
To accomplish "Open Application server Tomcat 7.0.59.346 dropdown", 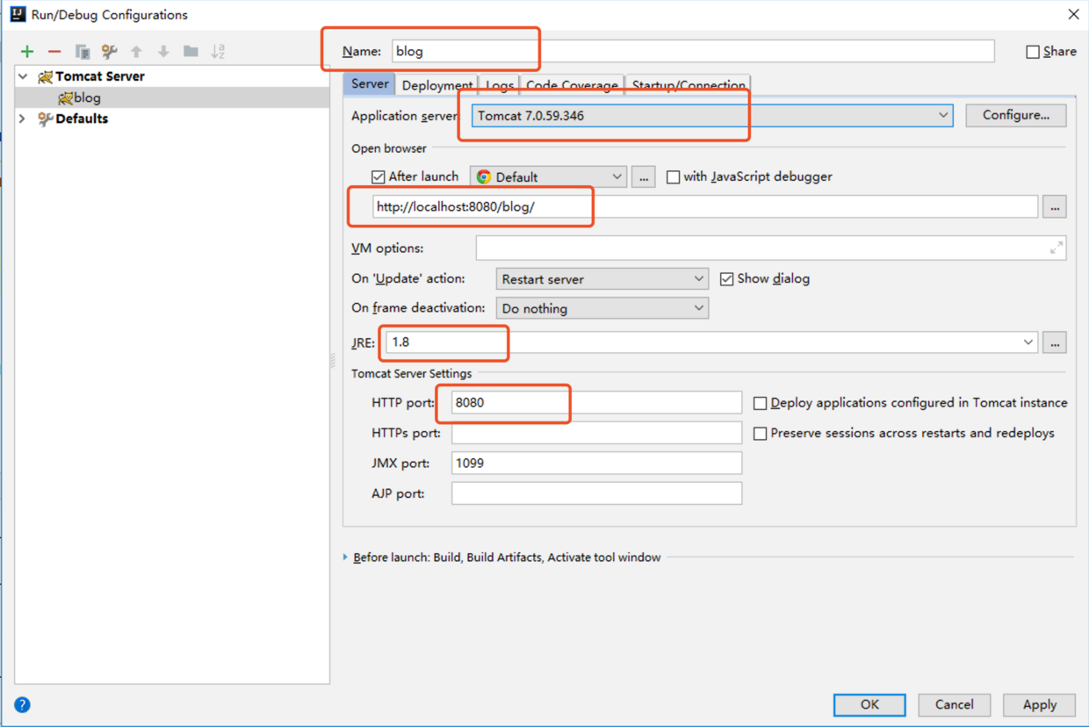I will (712, 115).
